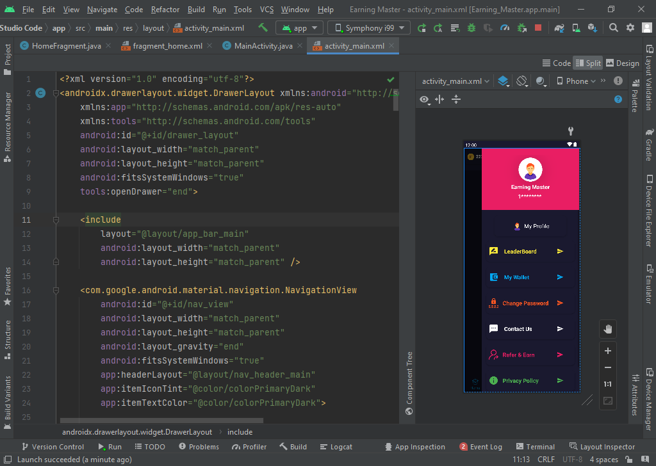Viewport: 656px width, 466px height.
Task: Click the pan hand tool in preview
Action: tap(608, 329)
